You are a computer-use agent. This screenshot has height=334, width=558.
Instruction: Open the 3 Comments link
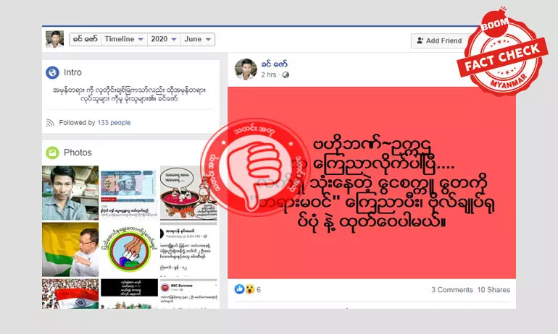pyautogui.click(x=452, y=290)
